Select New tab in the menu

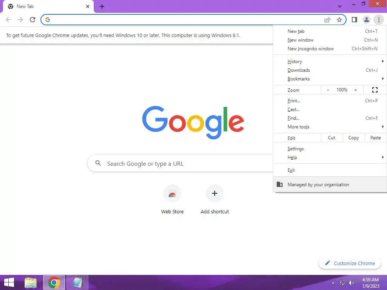point(330,31)
